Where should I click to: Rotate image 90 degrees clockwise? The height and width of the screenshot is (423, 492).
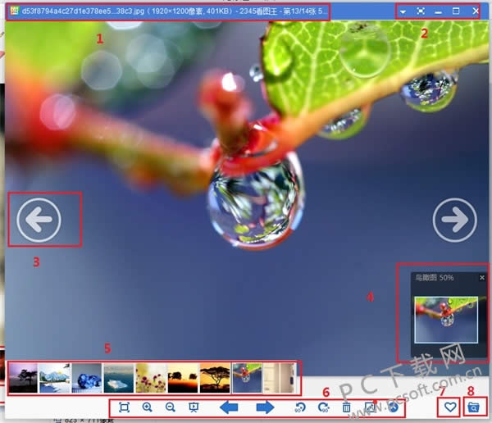323,407
